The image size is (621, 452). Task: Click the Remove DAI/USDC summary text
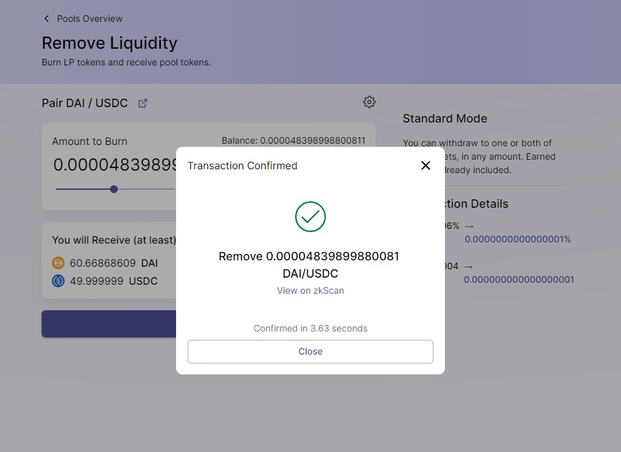coord(310,264)
